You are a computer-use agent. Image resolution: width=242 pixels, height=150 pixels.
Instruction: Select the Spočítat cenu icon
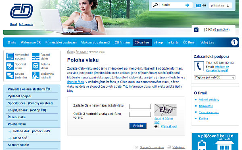point(10,66)
